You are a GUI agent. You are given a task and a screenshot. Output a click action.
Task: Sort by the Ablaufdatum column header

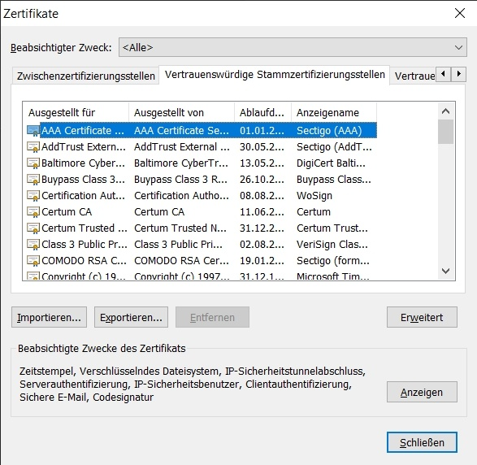(262, 113)
